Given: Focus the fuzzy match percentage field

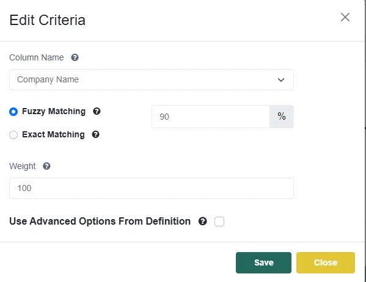Looking at the screenshot, I should click(x=211, y=117).
